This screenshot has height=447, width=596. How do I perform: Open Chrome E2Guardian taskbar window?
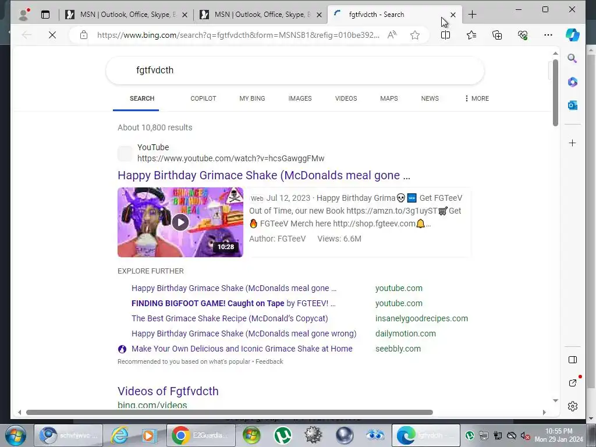(201, 435)
